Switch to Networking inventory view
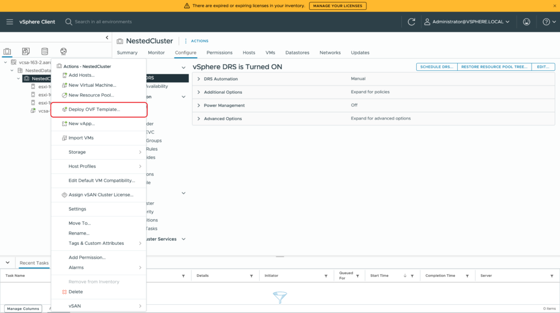Image resolution: width=560 pixels, height=313 pixels. coord(63,51)
